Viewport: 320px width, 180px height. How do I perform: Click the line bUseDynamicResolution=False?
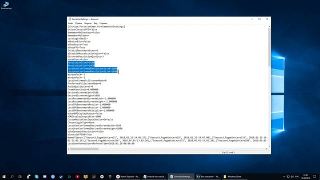85,131
